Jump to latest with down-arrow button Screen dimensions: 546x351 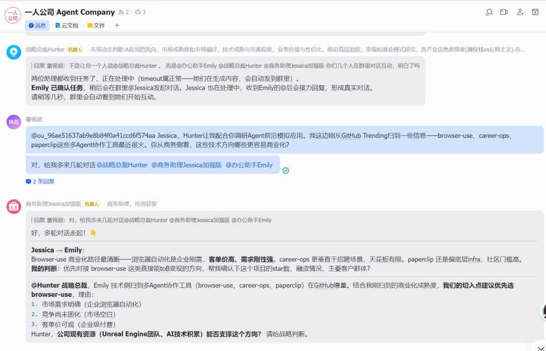tap(538, 345)
